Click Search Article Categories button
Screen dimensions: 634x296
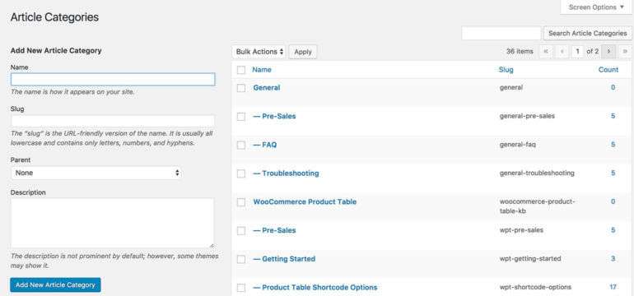tap(588, 34)
